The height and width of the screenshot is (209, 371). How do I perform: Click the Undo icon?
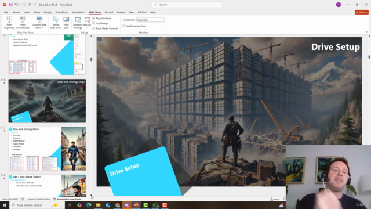16,5
